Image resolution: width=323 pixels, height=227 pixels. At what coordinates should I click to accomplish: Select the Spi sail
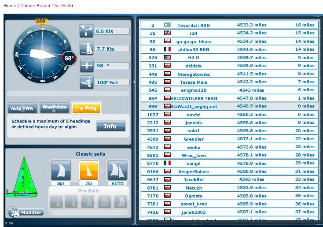coord(61,171)
